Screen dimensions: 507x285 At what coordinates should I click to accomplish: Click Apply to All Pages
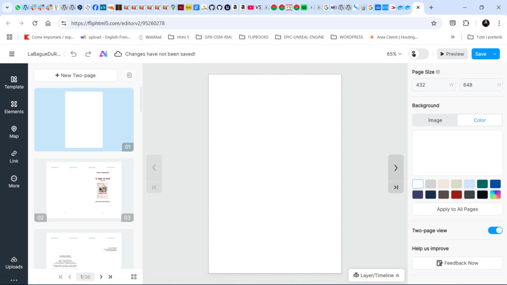pos(457,209)
